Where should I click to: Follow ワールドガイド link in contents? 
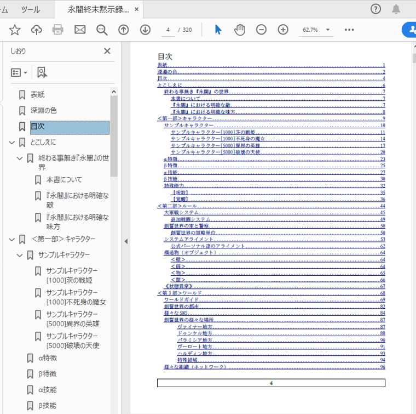point(274,299)
